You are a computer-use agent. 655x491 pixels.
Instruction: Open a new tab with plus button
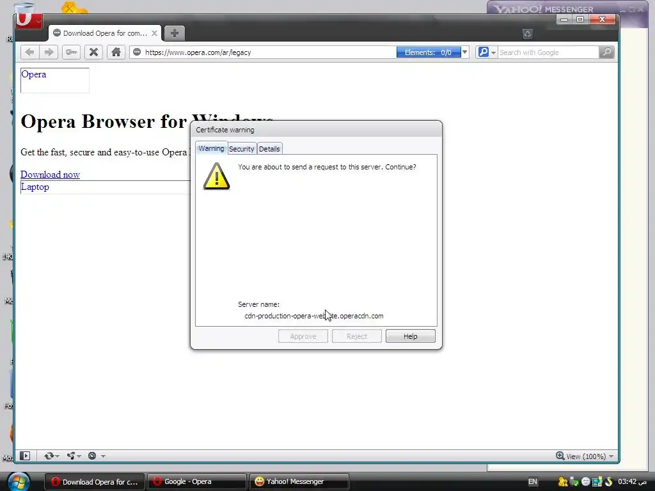point(174,33)
